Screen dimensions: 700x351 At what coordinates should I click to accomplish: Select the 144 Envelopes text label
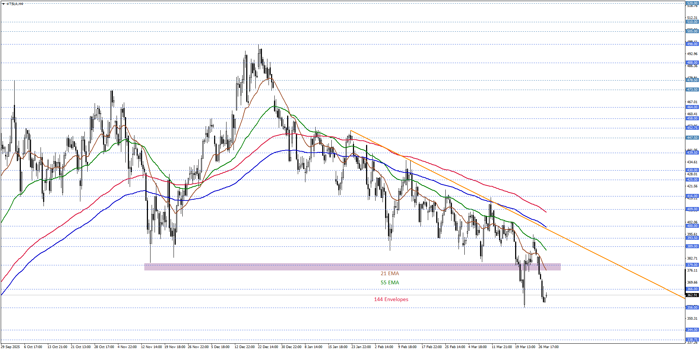click(391, 299)
